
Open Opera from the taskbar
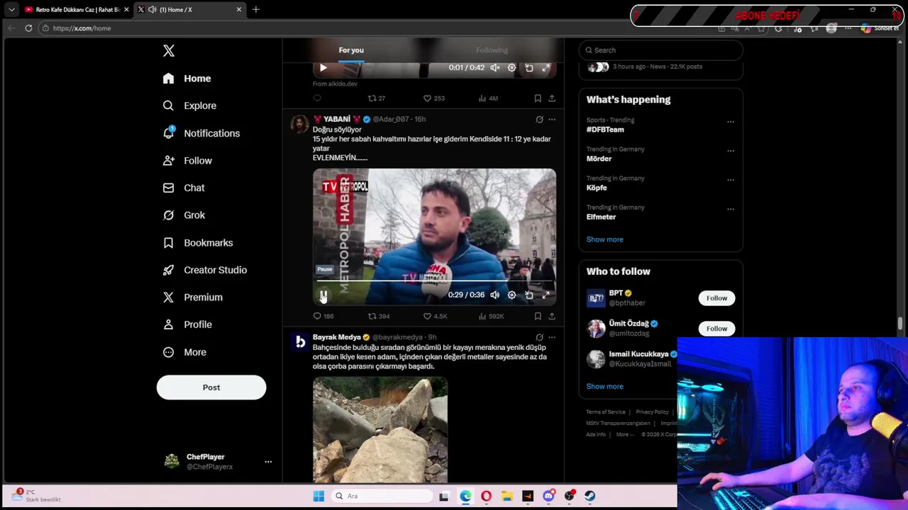point(486,497)
